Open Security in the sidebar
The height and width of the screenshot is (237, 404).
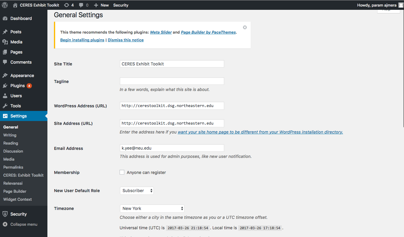[x=18, y=214]
